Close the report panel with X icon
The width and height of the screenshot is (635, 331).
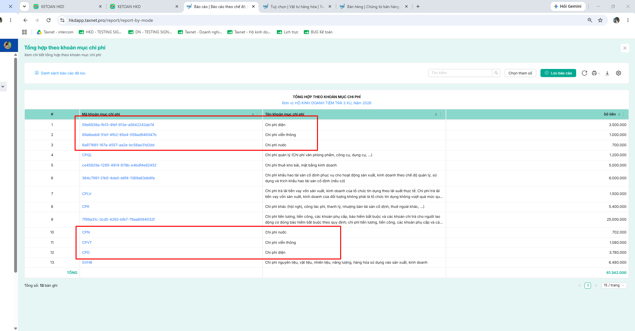point(625,48)
